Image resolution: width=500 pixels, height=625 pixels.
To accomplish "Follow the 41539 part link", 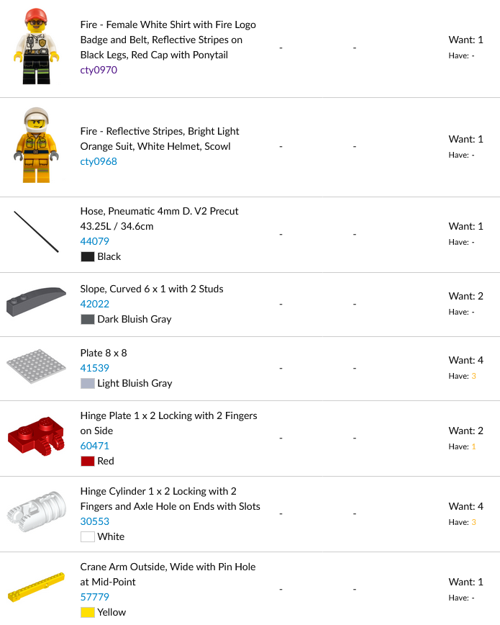I will point(95,368).
